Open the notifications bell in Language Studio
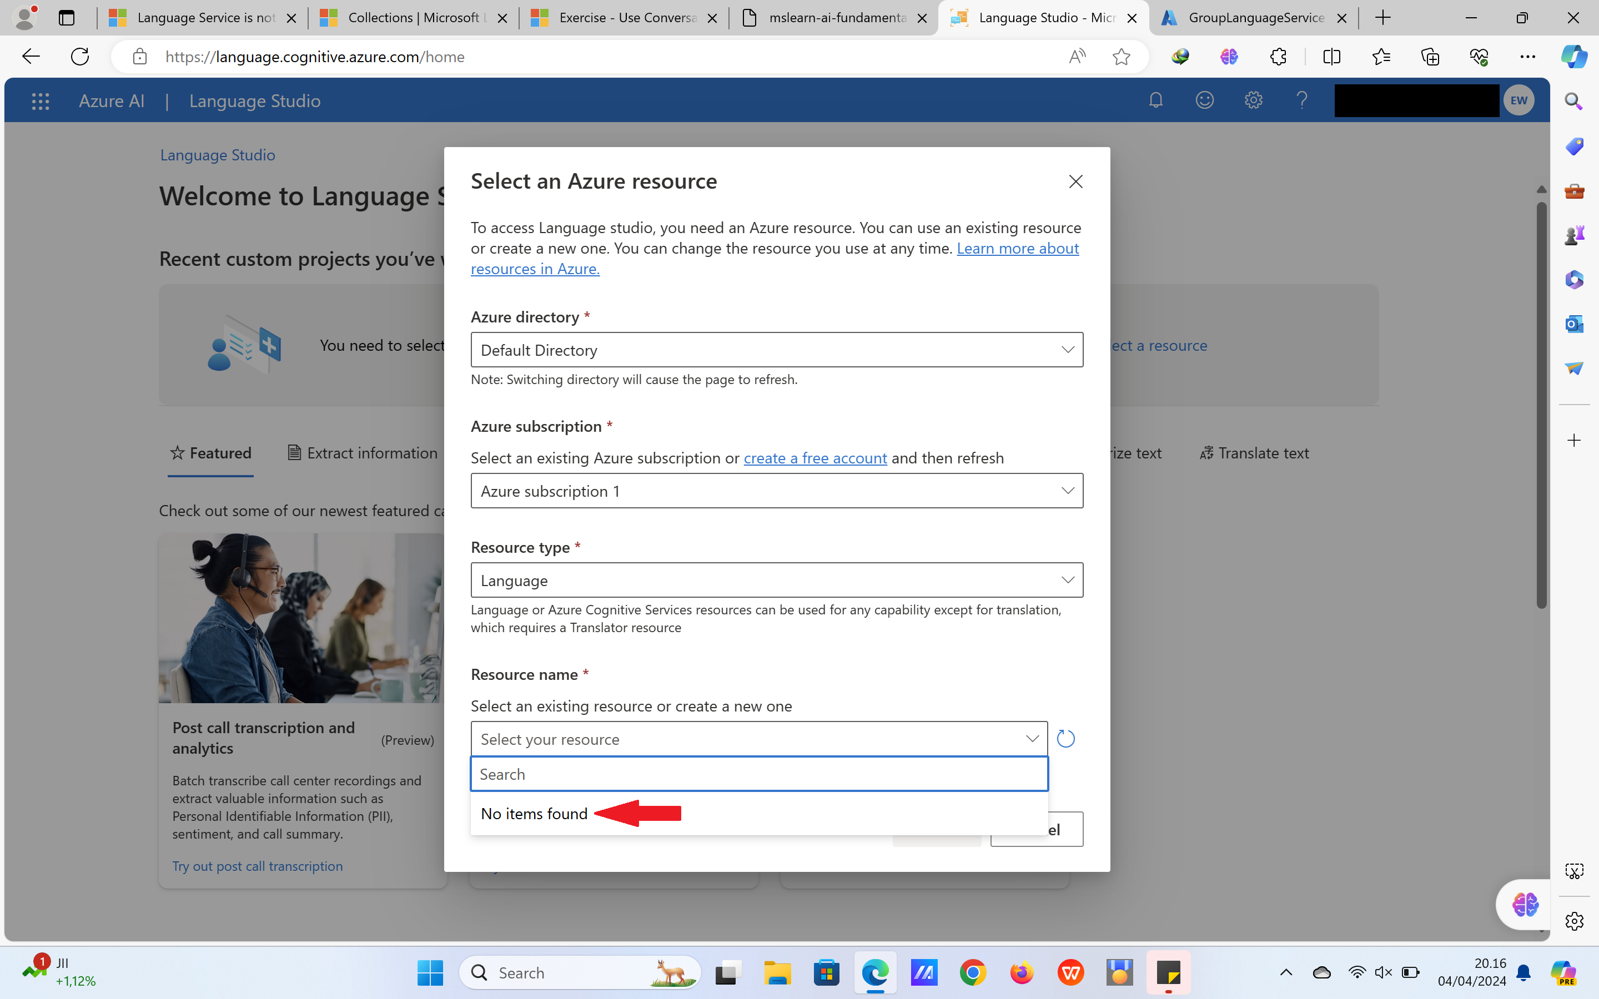Image resolution: width=1599 pixels, height=999 pixels. pyautogui.click(x=1155, y=100)
